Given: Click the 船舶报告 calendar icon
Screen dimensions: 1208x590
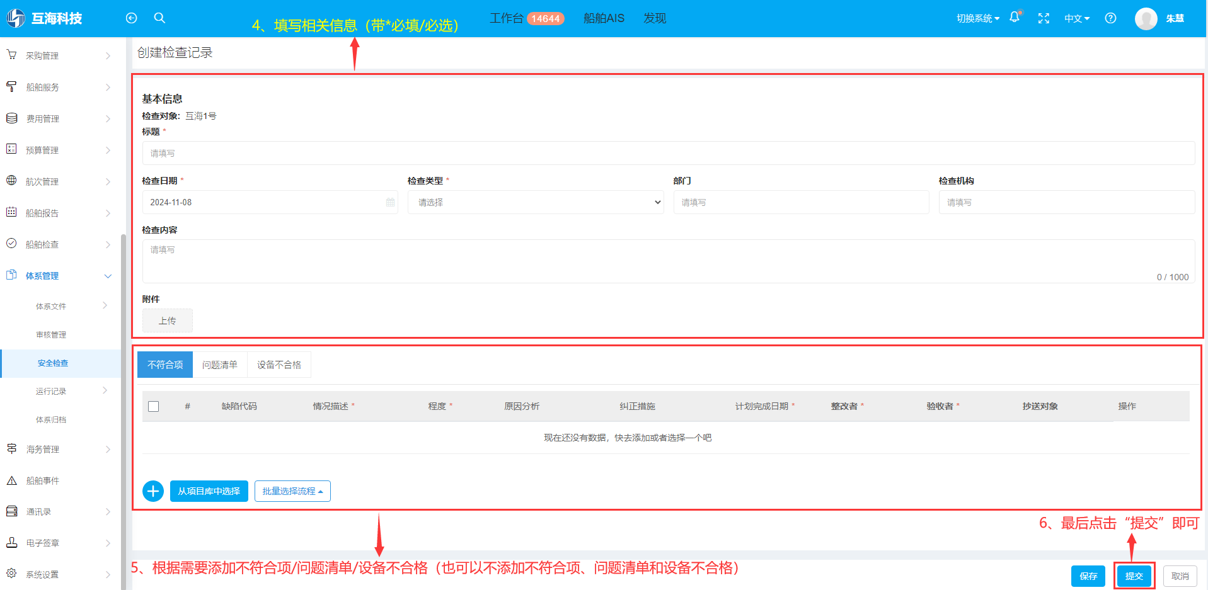Looking at the screenshot, I should point(11,212).
